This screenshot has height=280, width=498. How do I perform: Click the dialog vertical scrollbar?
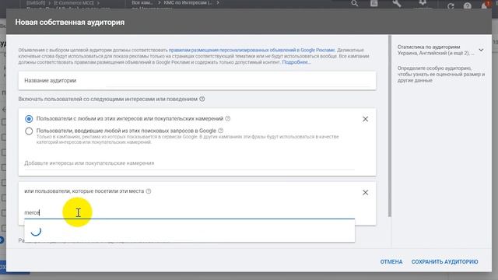point(389,126)
